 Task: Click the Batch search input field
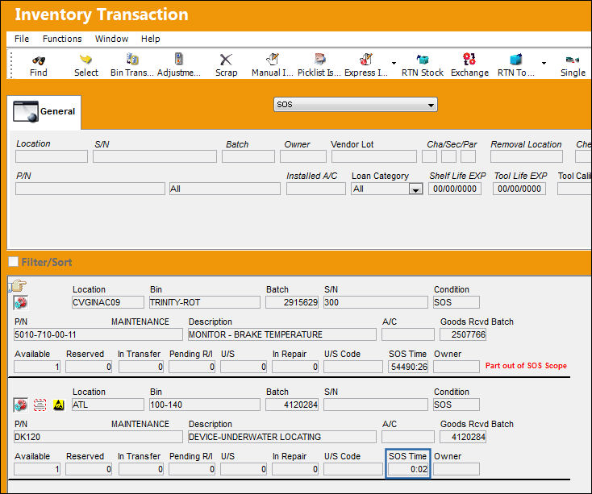click(248, 156)
